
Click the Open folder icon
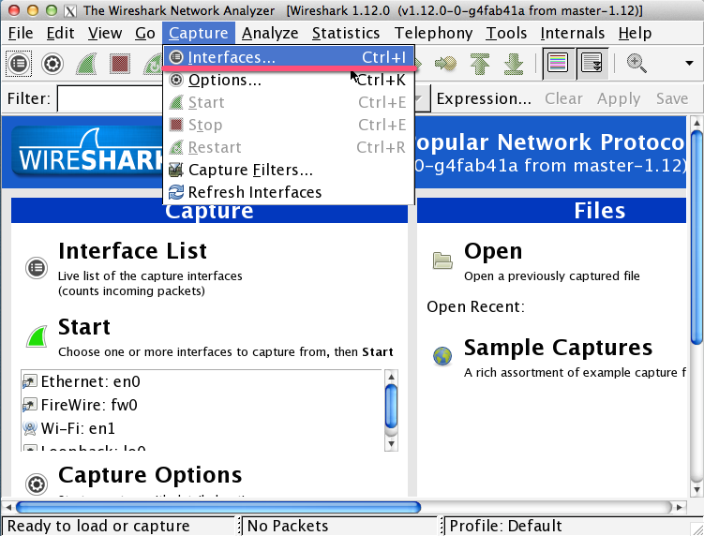point(442,261)
